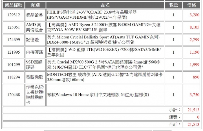Image resolution: width=203 pixels, height=131 pixels.
Task: Click quantity 1 in the MONTECH row
Action: click(173, 77)
